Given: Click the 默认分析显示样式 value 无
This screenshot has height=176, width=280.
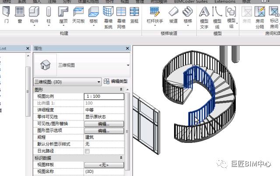Looking at the screenshot, I should [x=104, y=144].
